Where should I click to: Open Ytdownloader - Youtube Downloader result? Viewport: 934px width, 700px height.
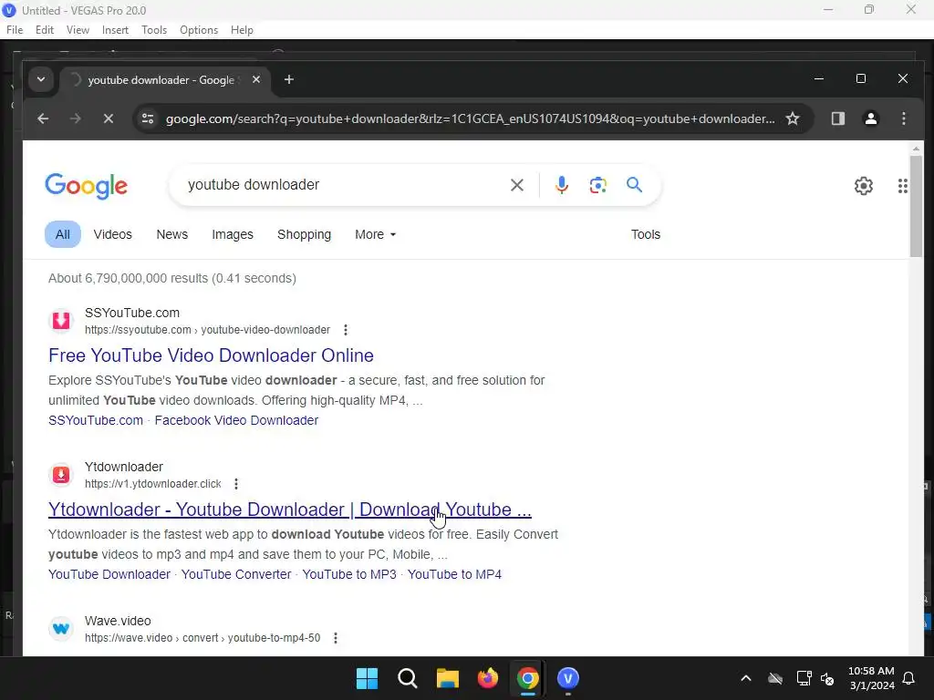(289, 510)
